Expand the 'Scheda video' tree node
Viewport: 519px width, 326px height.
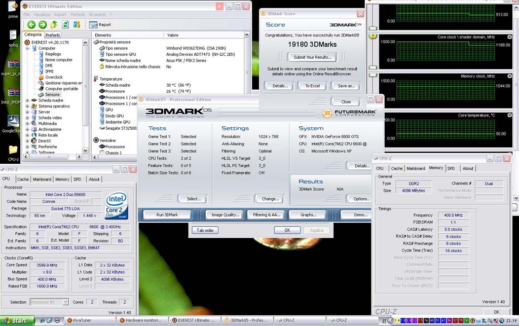tap(27, 118)
